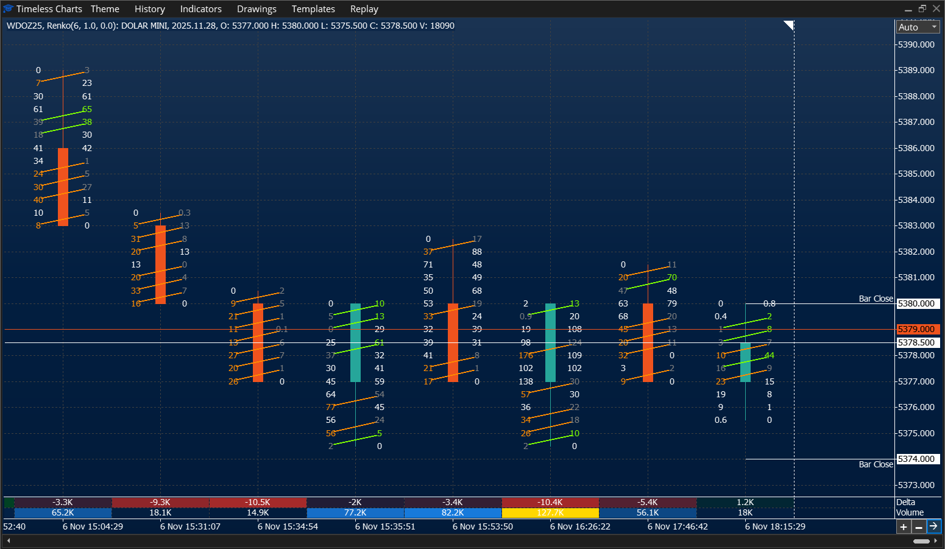Click the plus zoom-in icon

(x=904, y=526)
